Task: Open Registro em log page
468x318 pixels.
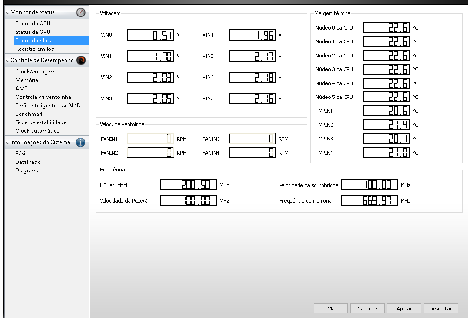Action: (x=35, y=49)
